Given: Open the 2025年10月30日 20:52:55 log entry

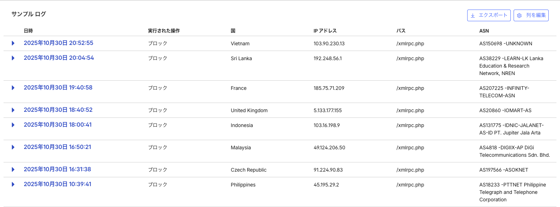Looking at the screenshot, I should click(58, 43).
